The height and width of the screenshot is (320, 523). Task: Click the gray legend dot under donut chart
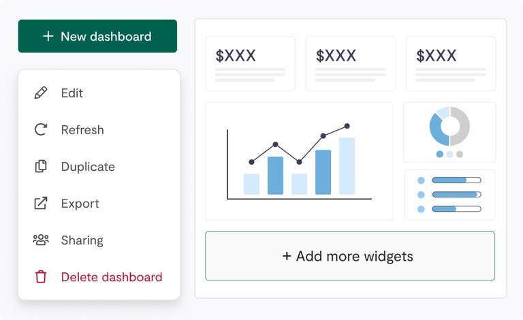tap(460, 155)
